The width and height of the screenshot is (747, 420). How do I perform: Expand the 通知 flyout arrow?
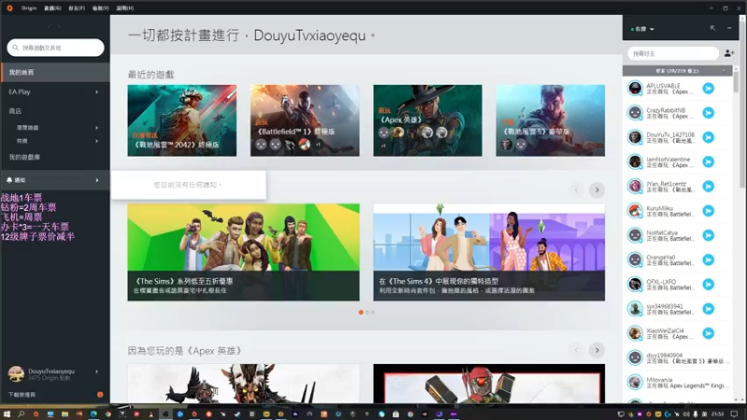click(x=97, y=180)
